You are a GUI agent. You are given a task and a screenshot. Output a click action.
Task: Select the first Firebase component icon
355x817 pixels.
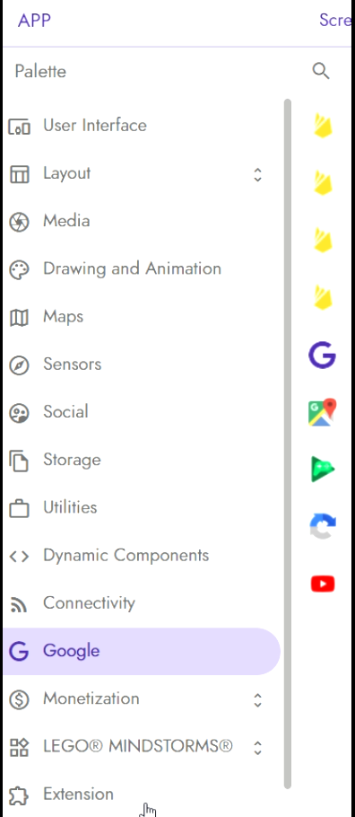(x=324, y=126)
